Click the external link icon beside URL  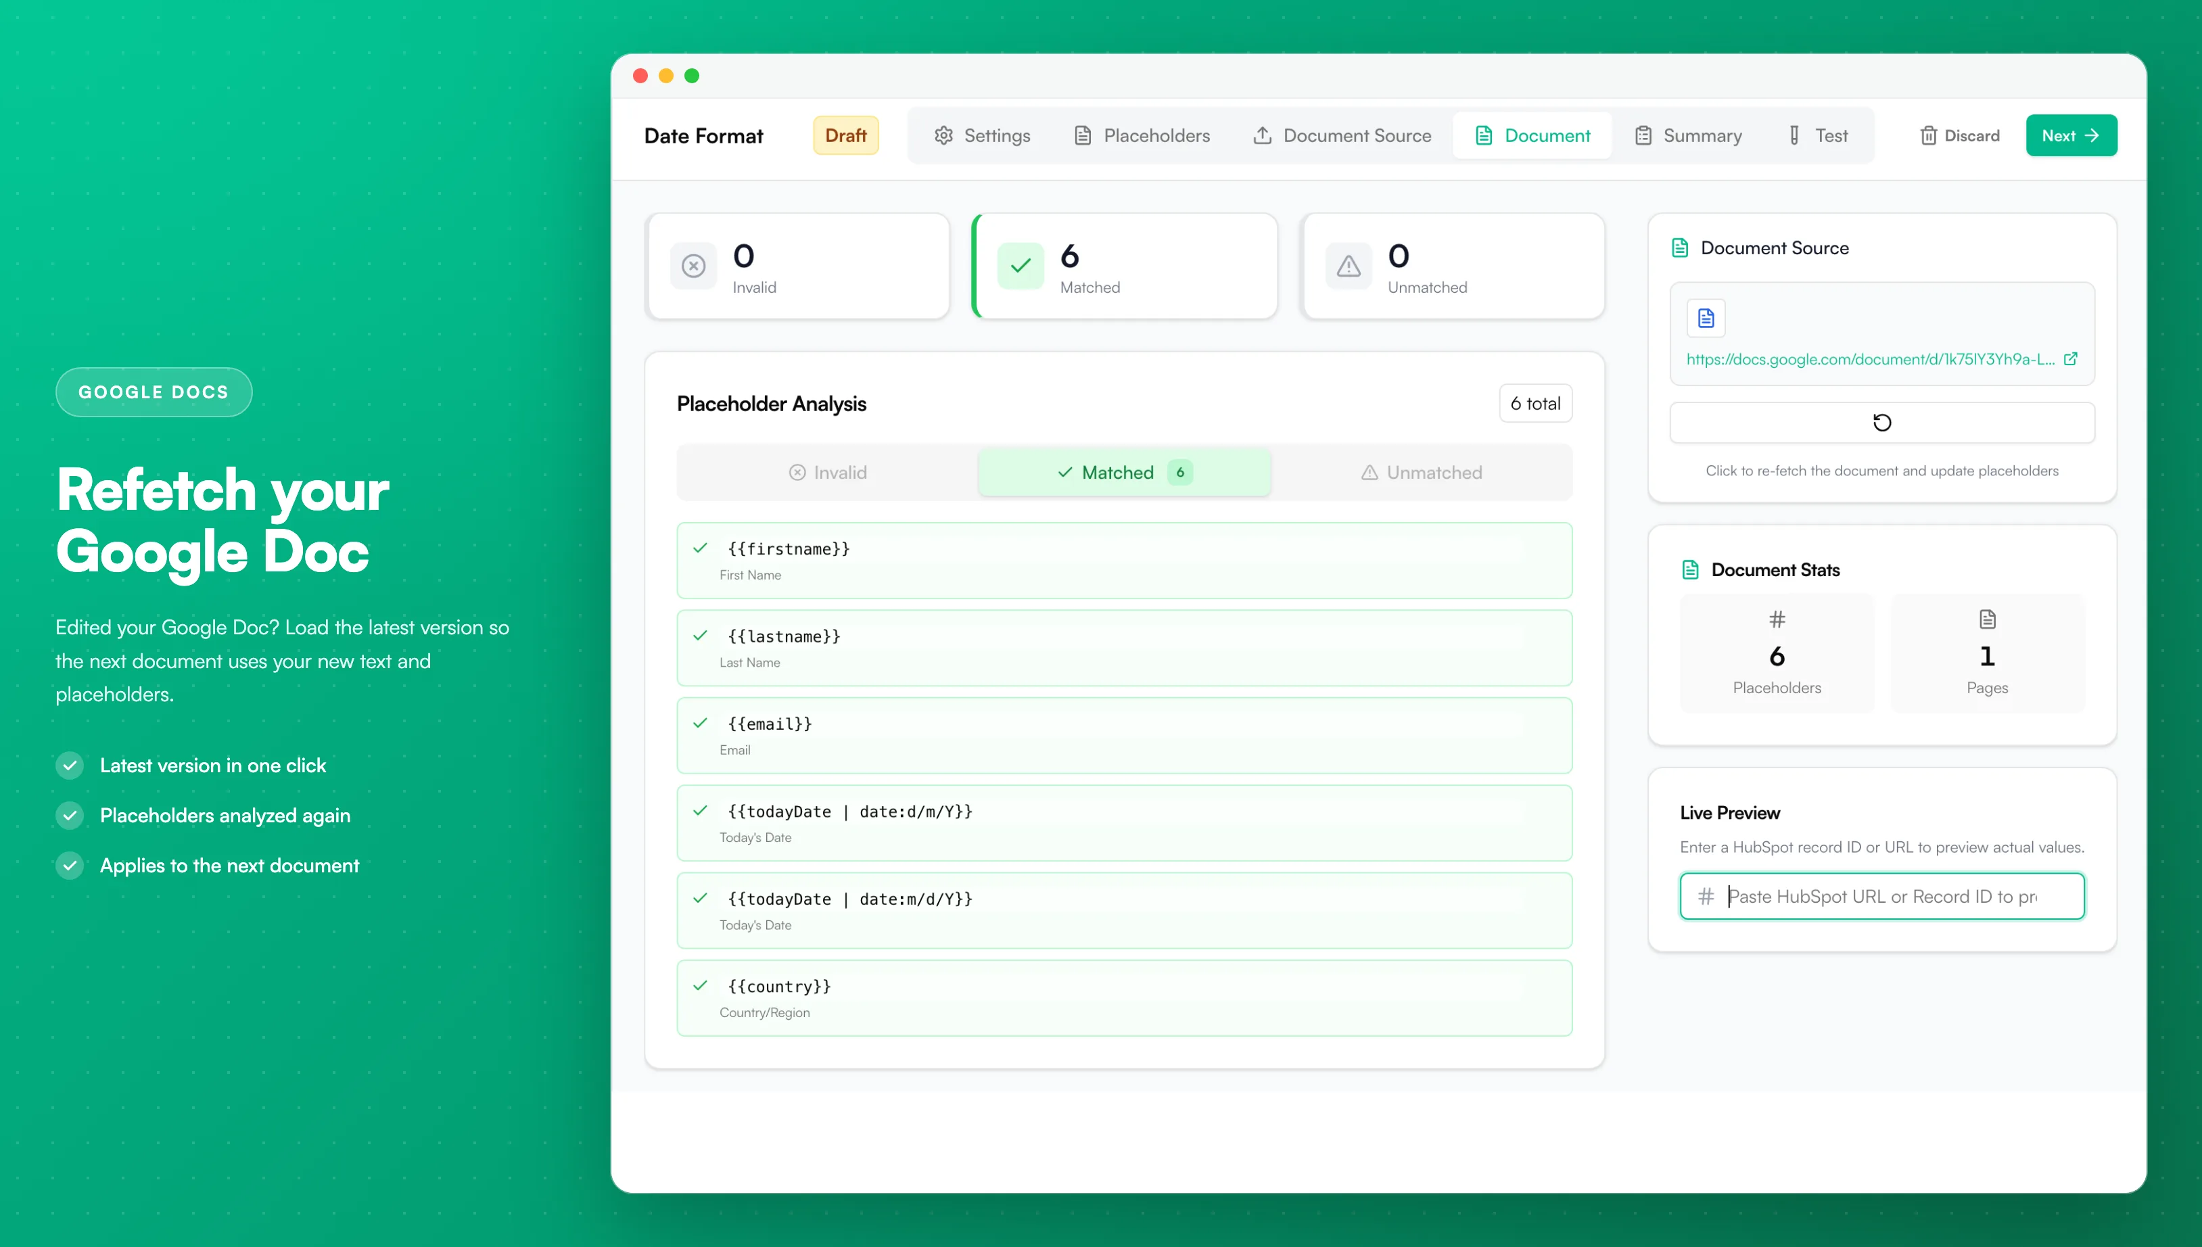click(x=2070, y=359)
